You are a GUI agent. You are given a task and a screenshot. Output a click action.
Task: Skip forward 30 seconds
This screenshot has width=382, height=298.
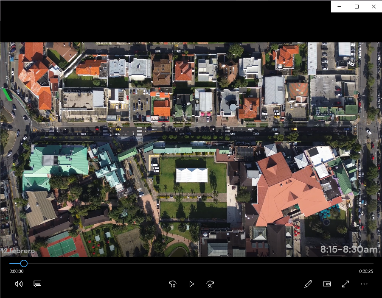click(x=210, y=284)
